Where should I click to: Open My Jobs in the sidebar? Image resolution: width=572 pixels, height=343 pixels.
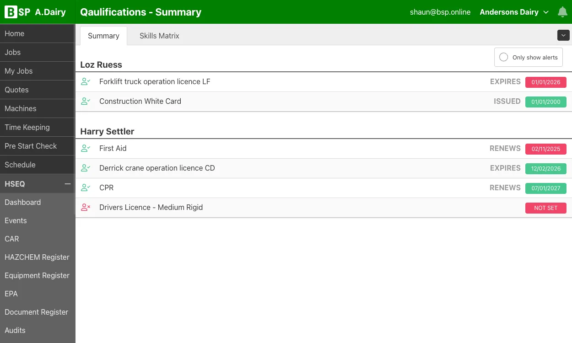[38, 71]
